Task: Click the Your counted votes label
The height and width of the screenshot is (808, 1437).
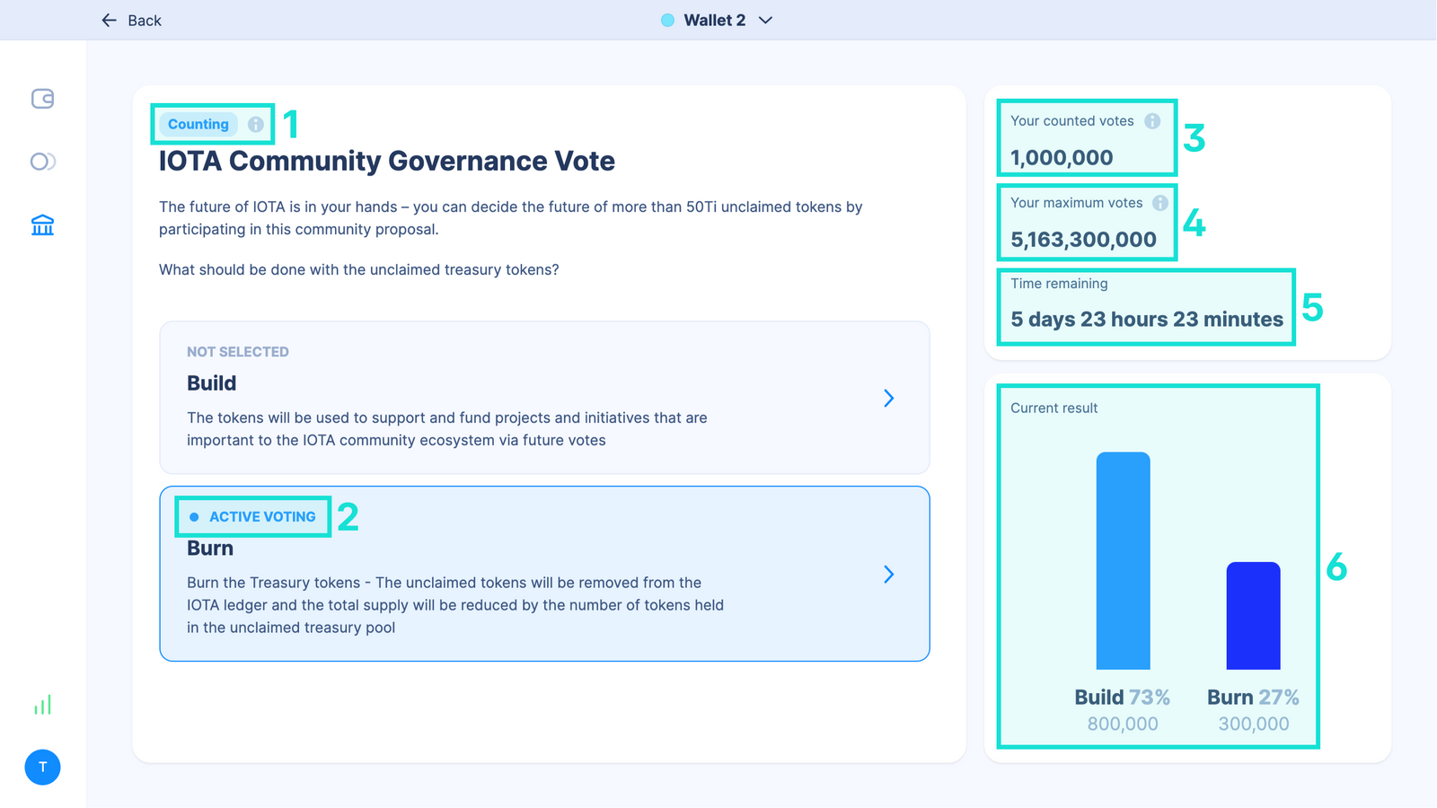Action: 1072,121
